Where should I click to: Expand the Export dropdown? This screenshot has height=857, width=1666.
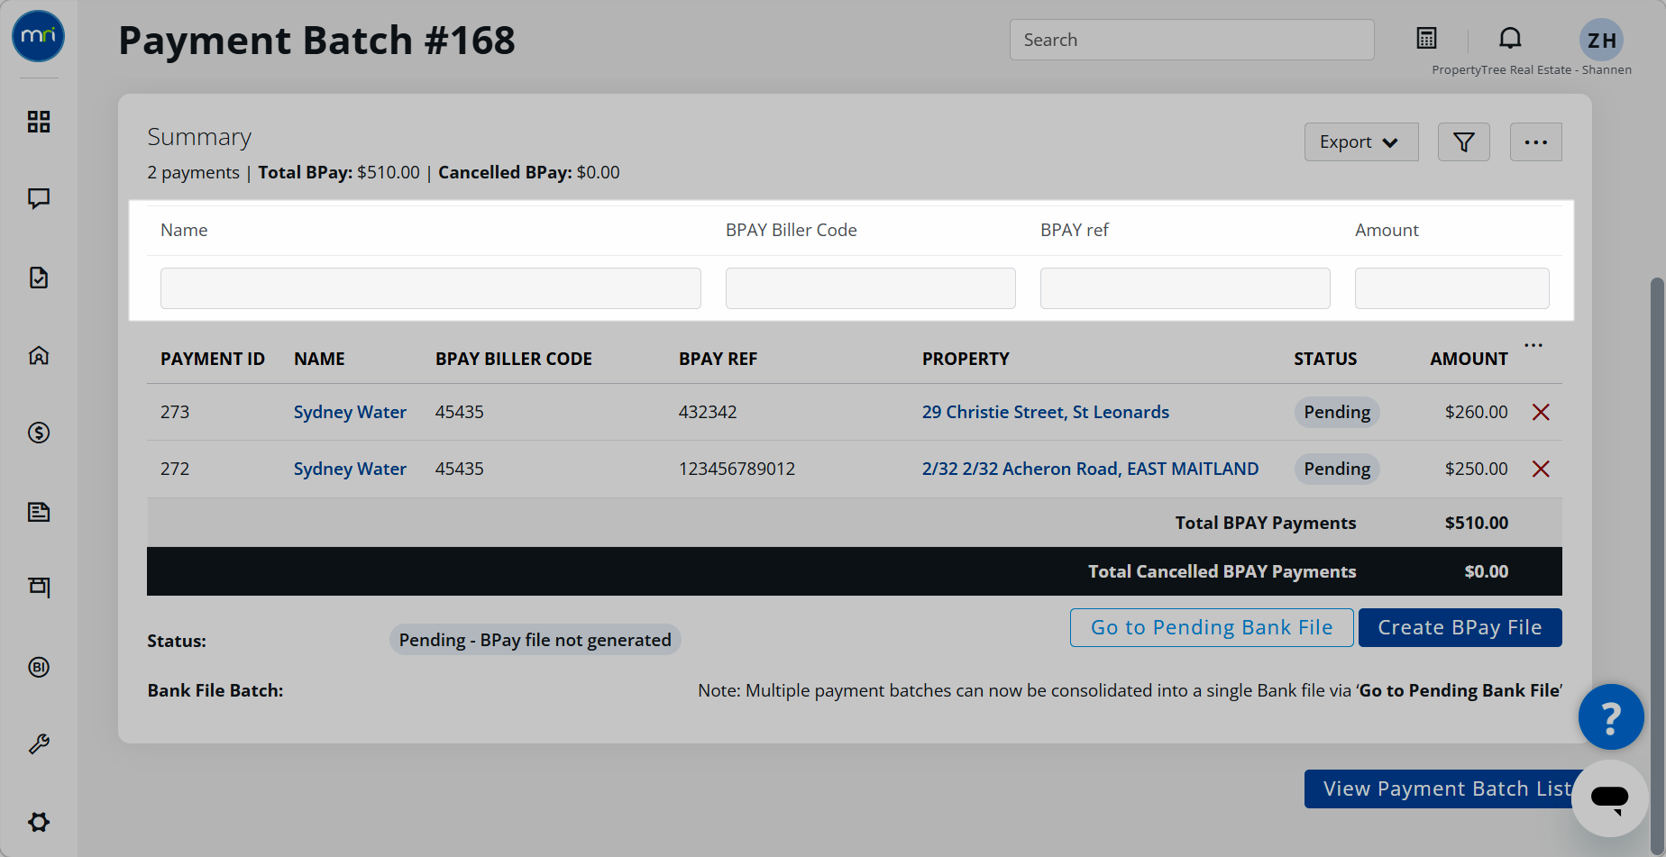[x=1361, y=142]
